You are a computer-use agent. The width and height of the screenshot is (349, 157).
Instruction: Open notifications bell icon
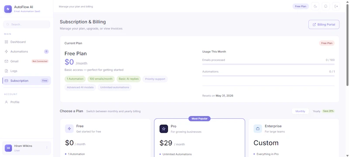point(325,7)
